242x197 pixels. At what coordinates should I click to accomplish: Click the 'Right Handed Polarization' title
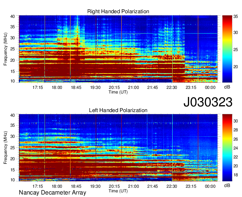pos(118,11)
